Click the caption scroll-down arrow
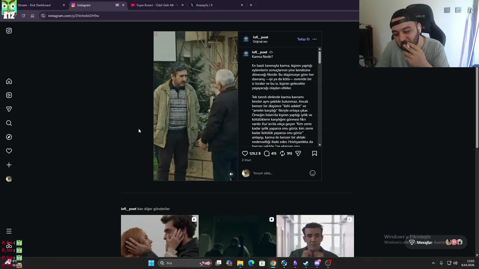The width and height of the screenshot is (479, 269). pos(320,145)
